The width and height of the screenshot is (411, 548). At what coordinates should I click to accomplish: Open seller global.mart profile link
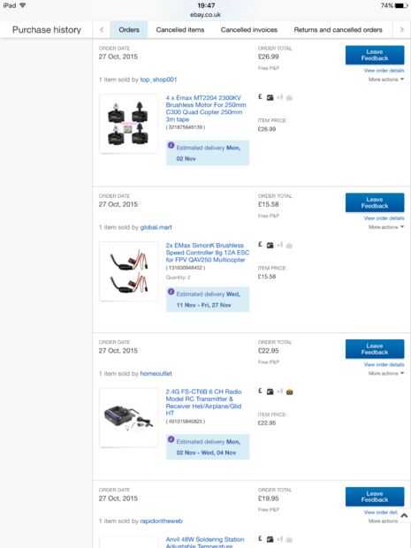[x=156, y=227]
